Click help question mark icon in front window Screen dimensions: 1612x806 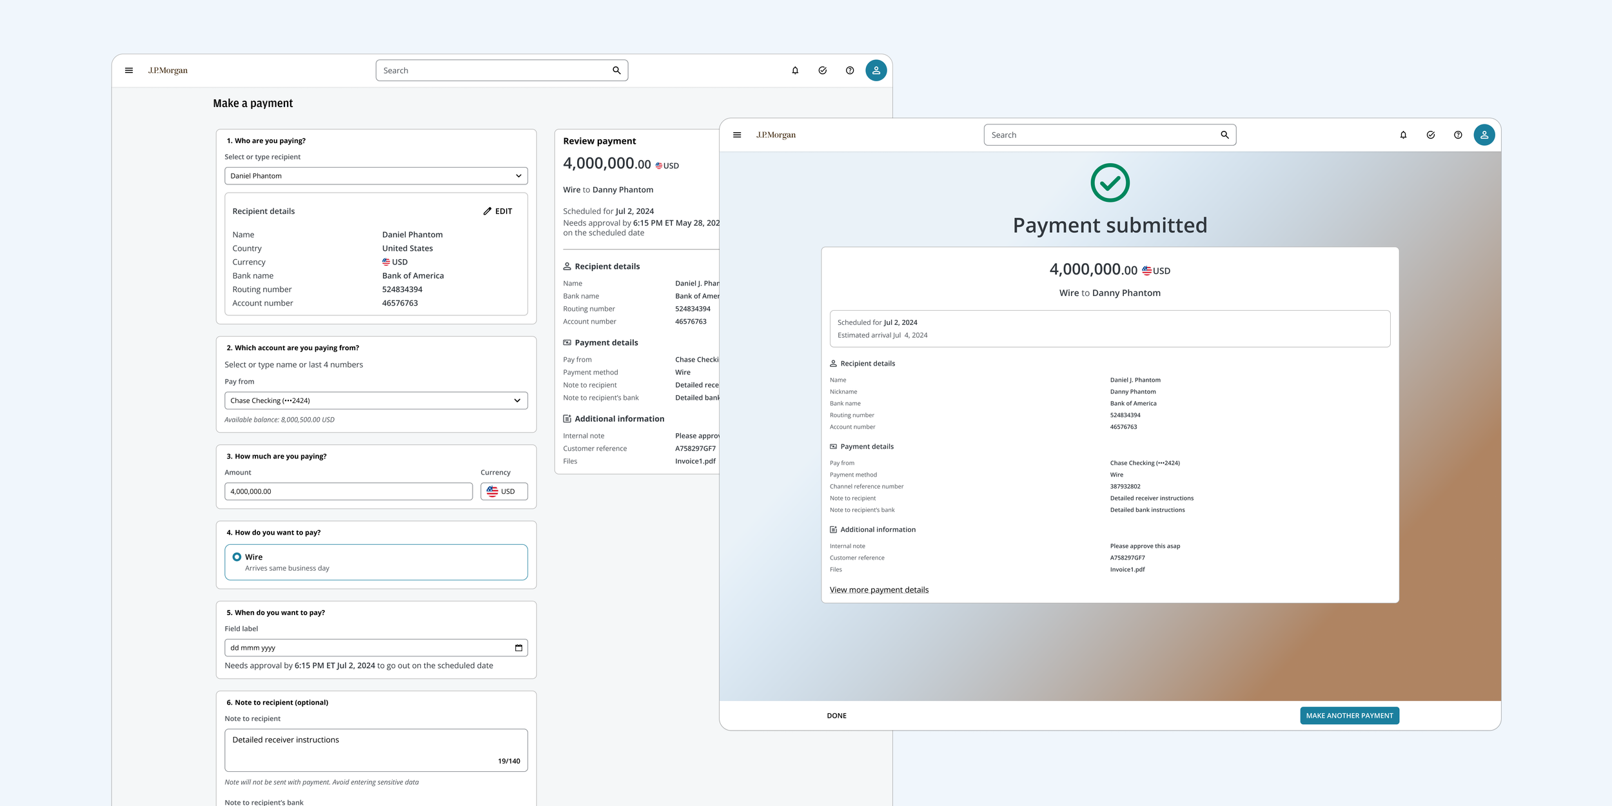click(x=1457, y=135)
